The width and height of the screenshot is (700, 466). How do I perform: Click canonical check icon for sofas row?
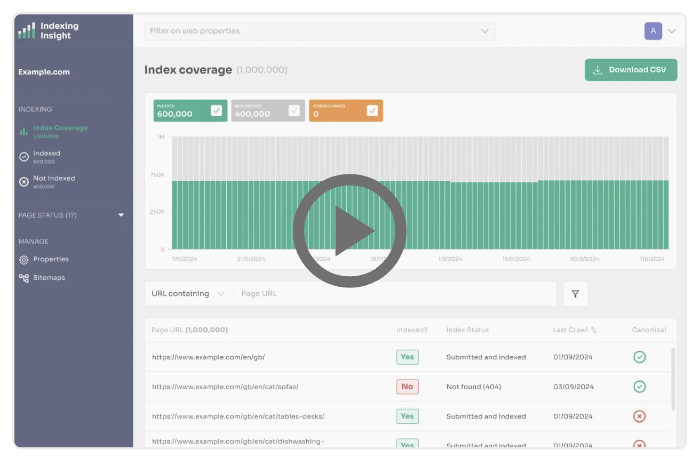click(x=639, y=387)
